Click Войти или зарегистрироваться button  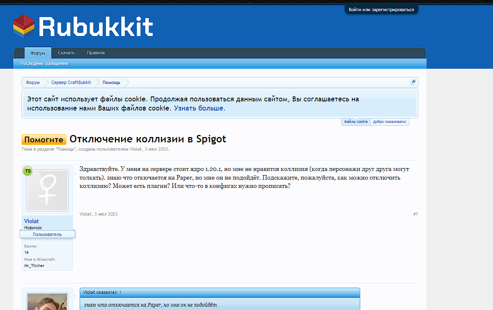point(381,10)
